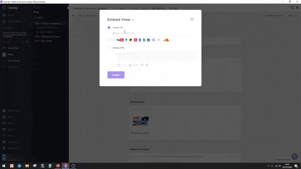Image resolution: width=301 pixels, height=169 pixels.
Task: Pick the Figma embed icon
Action: 127,40
